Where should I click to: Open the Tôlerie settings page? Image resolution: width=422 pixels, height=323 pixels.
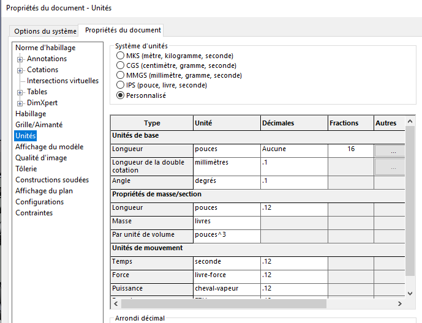[x=26, y=169]
